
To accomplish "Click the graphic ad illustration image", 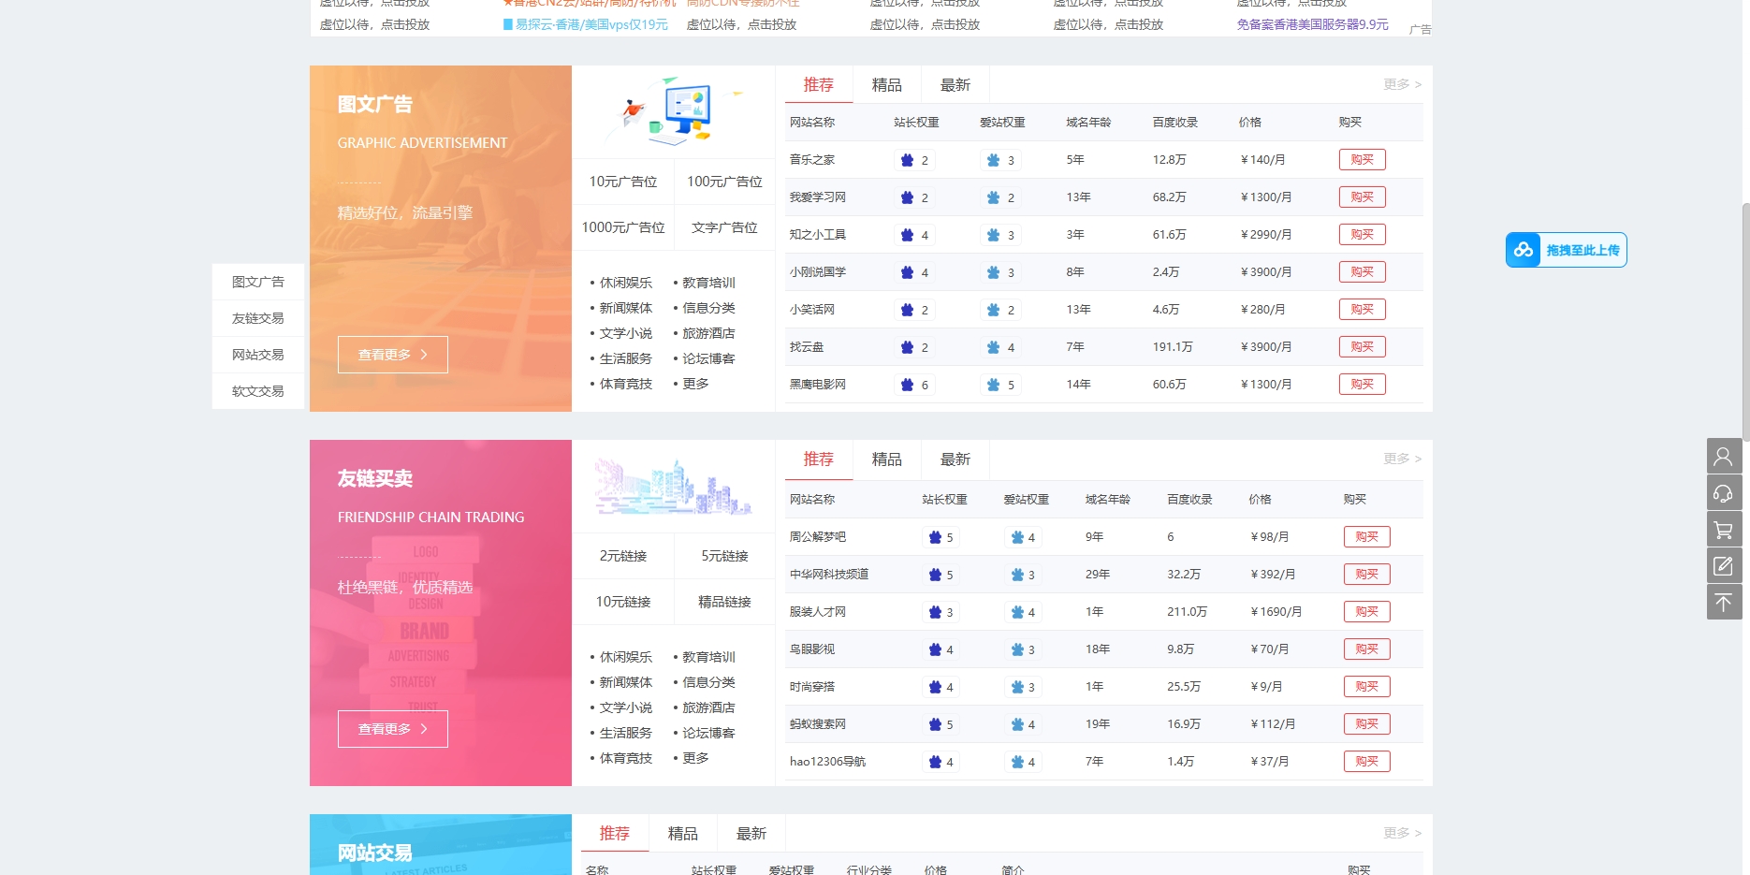I will coord(674,111).
